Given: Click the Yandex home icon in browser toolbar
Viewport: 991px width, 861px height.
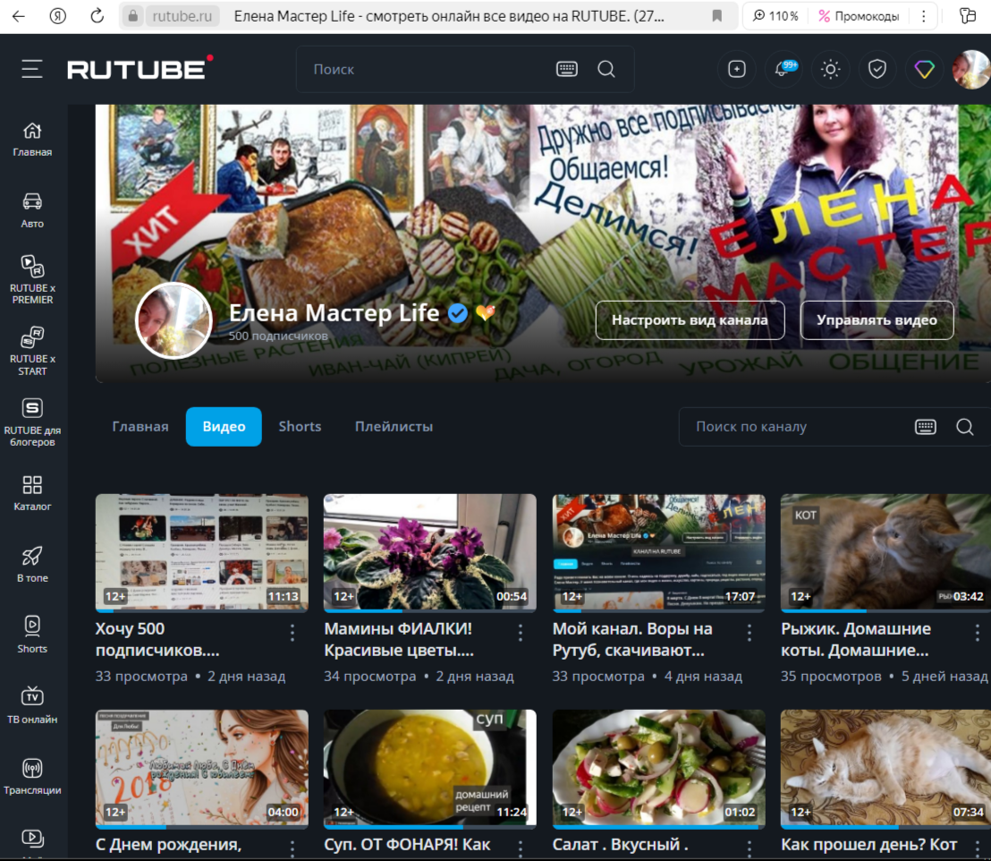Looking at the screenshot, I should click(57, 16).
